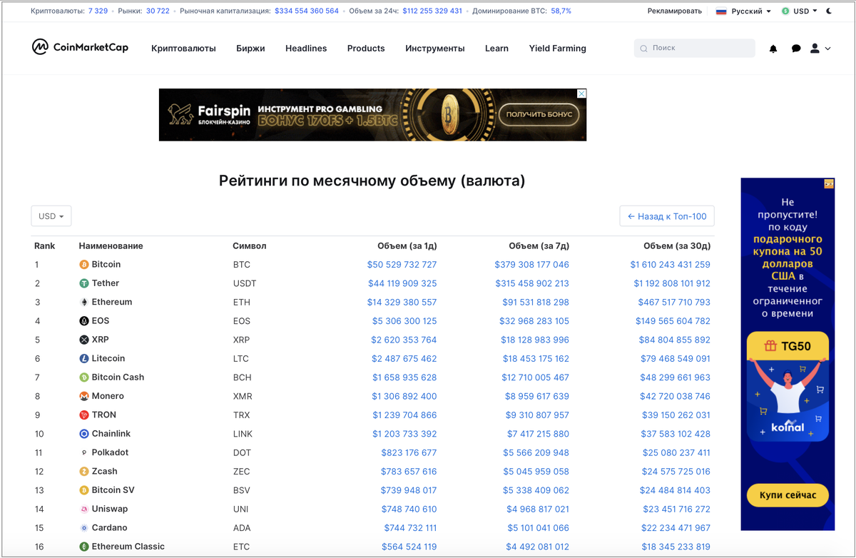Click the search magnifier icon
Screen dimensions: 856x558
[x=644, y=49]
